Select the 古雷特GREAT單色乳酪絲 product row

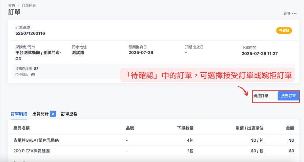click(154, 140)
